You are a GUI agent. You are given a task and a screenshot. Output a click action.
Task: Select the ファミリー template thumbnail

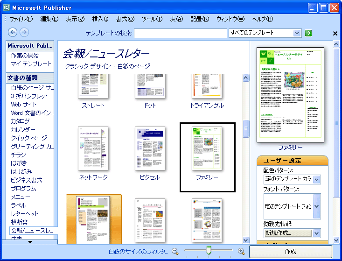[x=207, y=148]
